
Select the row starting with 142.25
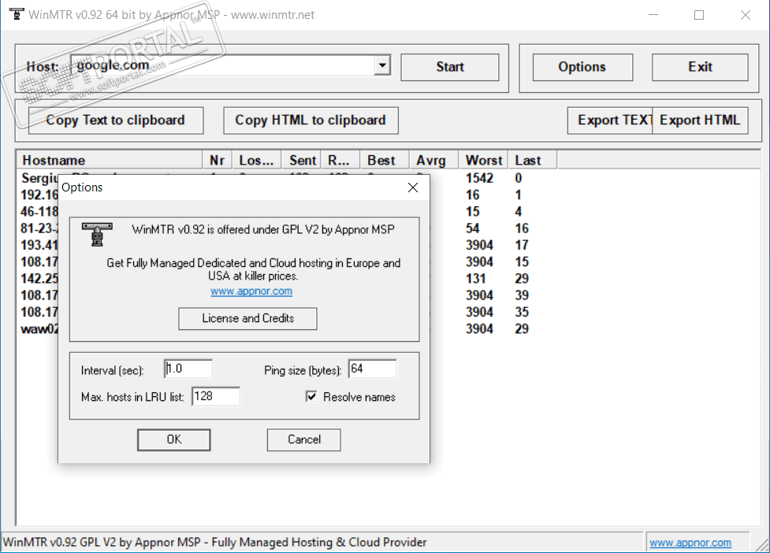pyautogui.click(x=39, y=279)
